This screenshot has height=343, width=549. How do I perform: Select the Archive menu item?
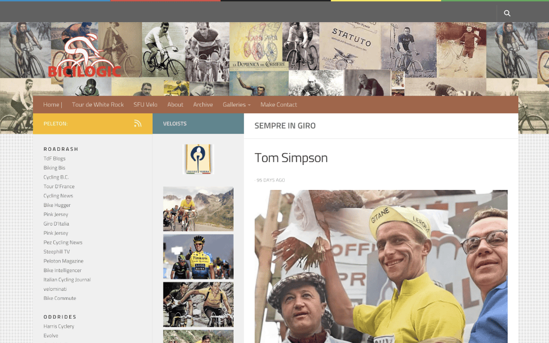pos(203,105)
